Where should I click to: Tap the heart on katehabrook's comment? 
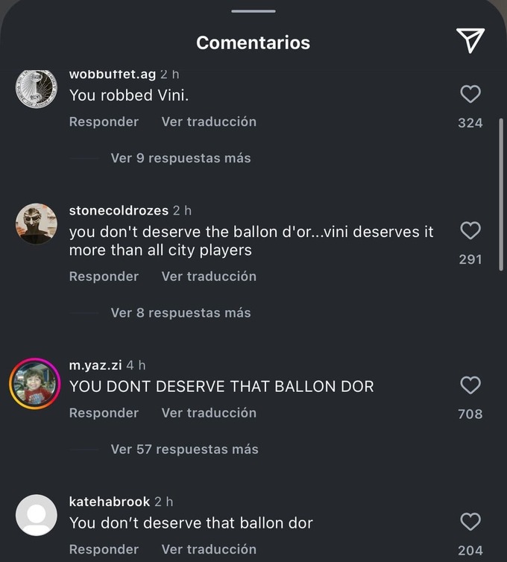pyautogui.click(x=470, y=522)
